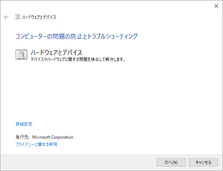Click the description text about detecting device problems
This screenshot has height=171, width=223.
[x=78, y=59]
